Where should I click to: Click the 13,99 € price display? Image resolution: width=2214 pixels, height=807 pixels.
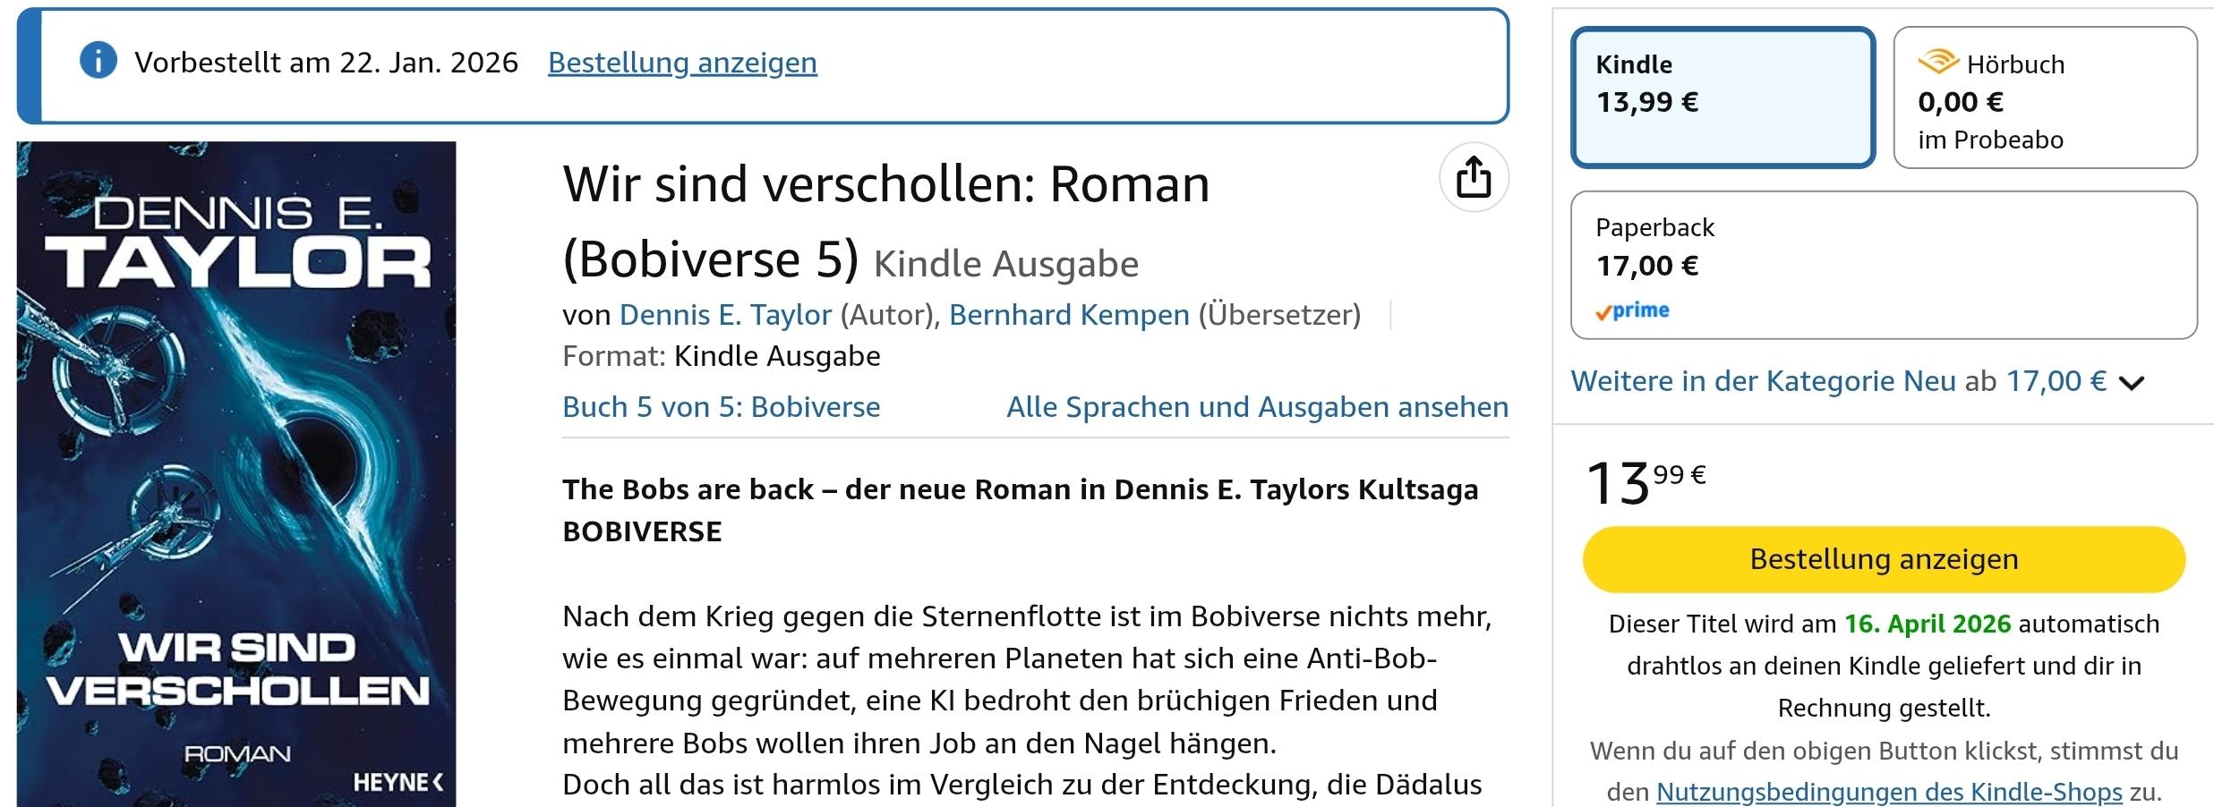coord(1646,482)
